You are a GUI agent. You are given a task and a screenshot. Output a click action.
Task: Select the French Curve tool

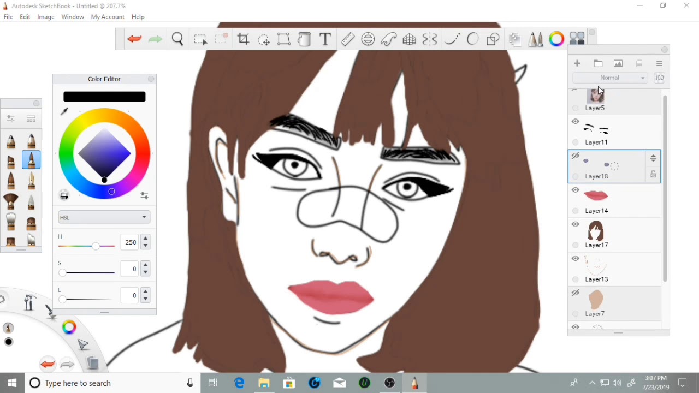coord(389,39)
